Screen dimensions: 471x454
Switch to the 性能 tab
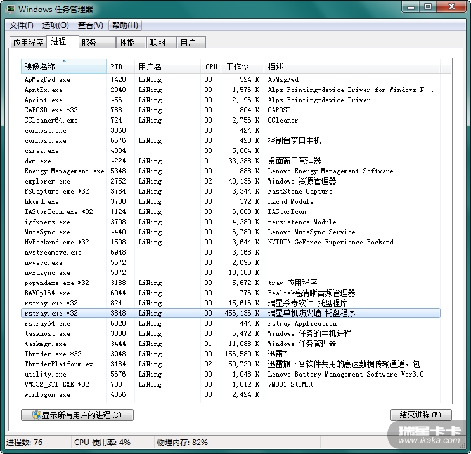(x=131, y=43)
